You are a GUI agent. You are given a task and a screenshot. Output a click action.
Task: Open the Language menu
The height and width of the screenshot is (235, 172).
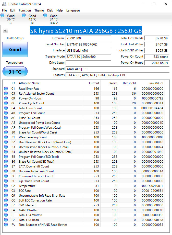(x=73, y=10)
